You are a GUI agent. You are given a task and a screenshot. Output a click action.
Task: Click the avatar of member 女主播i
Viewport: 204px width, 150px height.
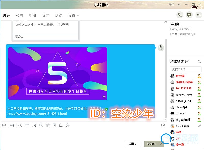pos(172,76)
